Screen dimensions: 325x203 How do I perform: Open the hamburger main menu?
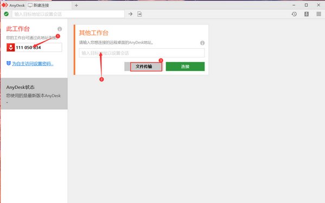[x=319, y=14]
